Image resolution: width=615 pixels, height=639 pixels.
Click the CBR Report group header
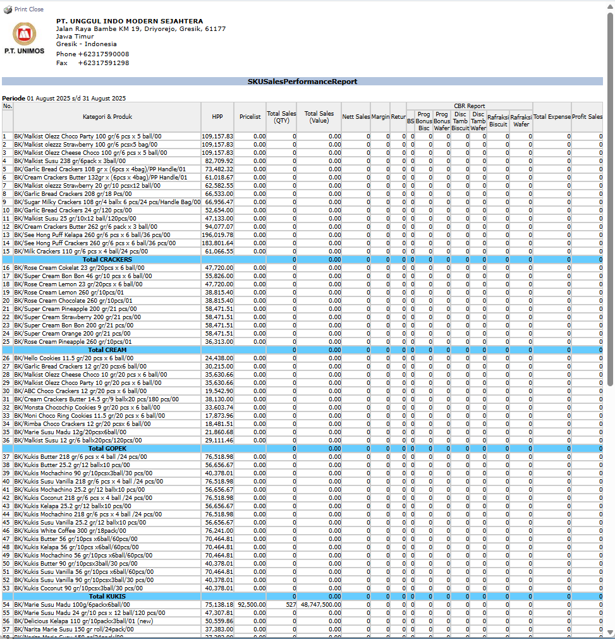[470, 106]
